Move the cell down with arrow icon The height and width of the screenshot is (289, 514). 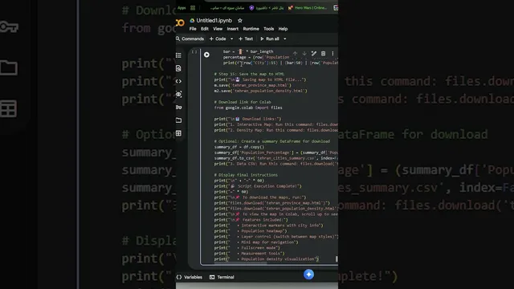pos(304,54)
